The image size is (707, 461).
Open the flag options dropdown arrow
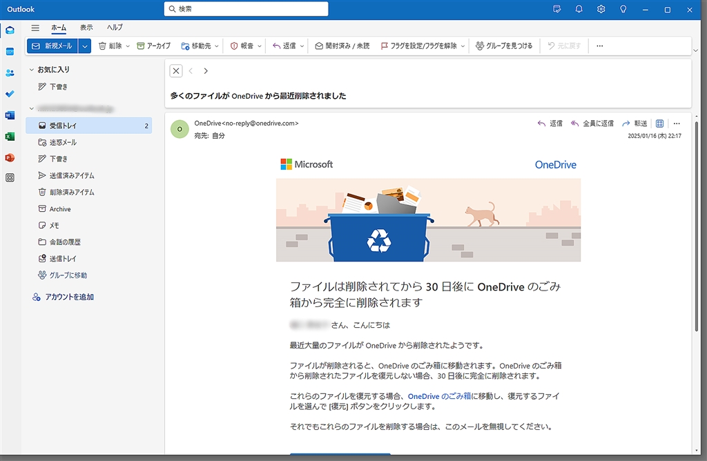click(x=463, y=46)
